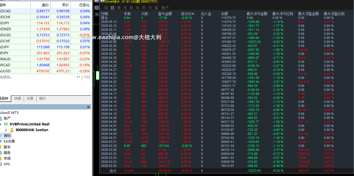Switch to the 备 tab in stats panel
Screen dimensions: 354x176
point(156,8)
